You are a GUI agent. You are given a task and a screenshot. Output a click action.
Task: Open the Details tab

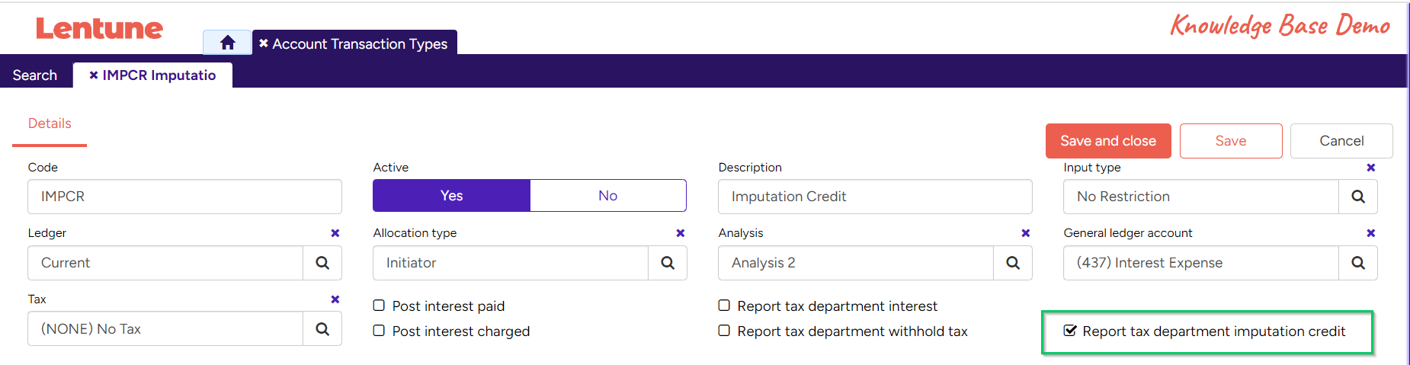[x=50, y=123]
